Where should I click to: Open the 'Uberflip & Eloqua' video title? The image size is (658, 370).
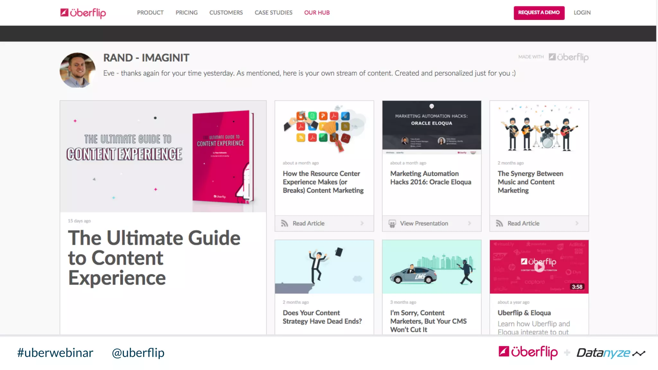tap(524, 313)
